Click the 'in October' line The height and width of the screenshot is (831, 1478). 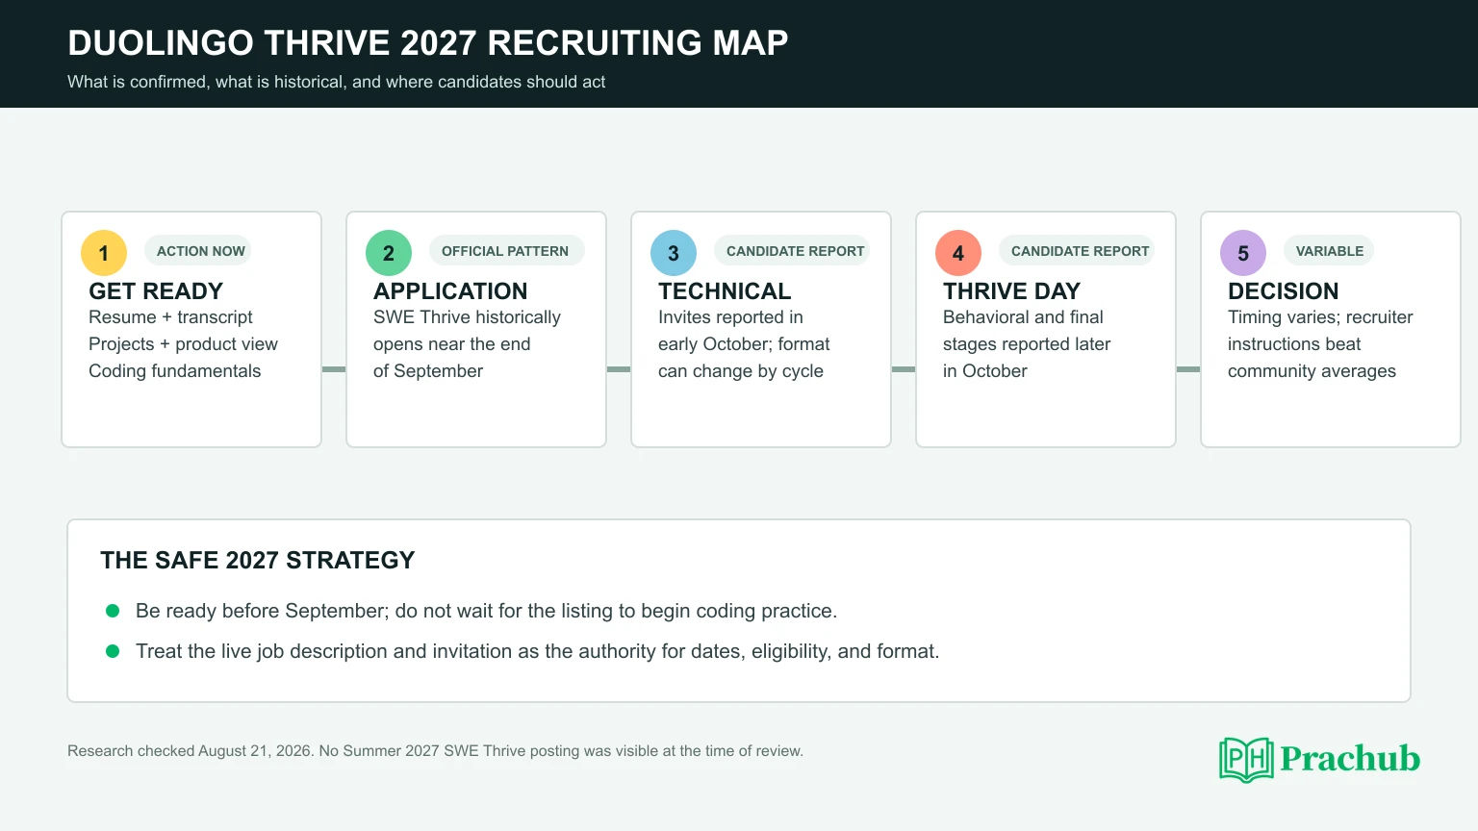[985, 371]
